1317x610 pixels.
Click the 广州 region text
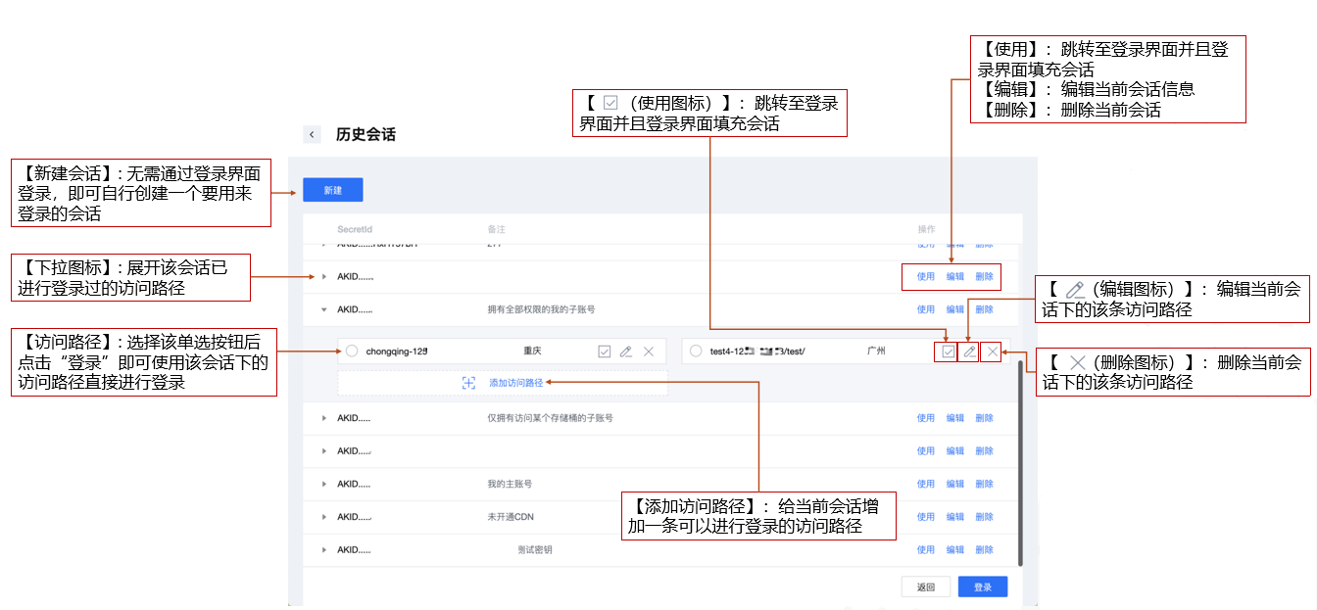pyautogui.click(x=876, y=351)
